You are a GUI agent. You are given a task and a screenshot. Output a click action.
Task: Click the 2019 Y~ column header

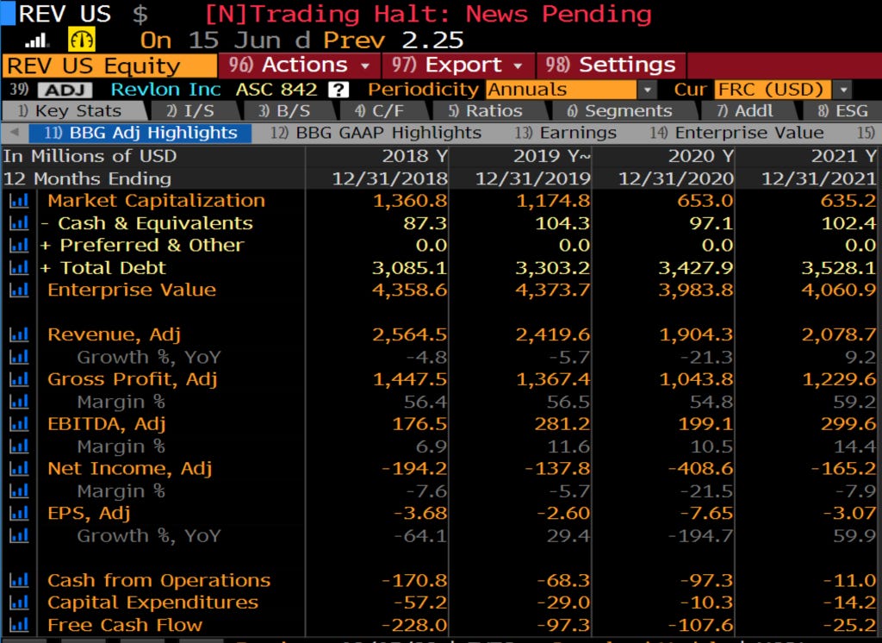551,156
